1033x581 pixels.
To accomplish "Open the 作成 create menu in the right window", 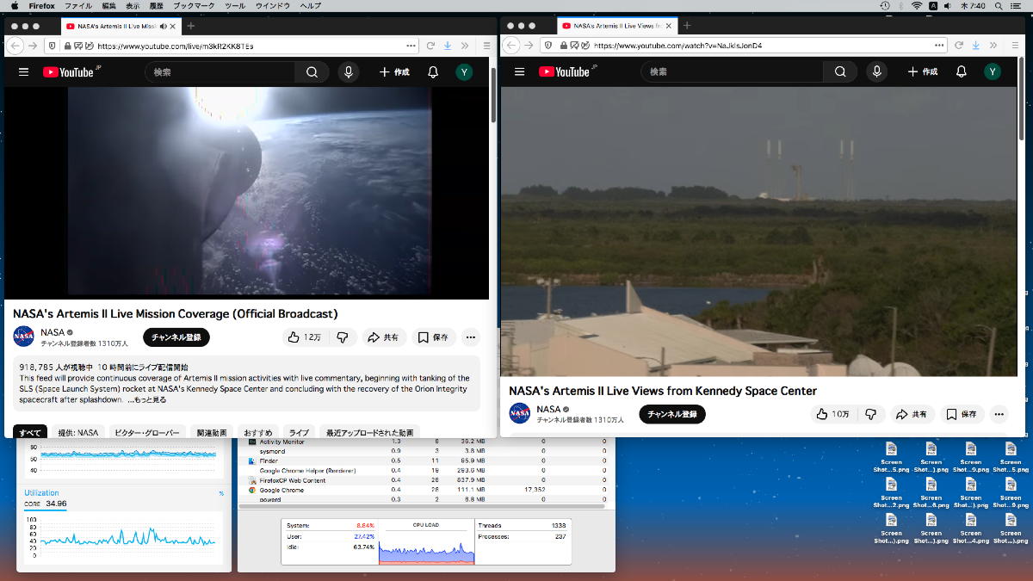I will (x=923, y=72).
